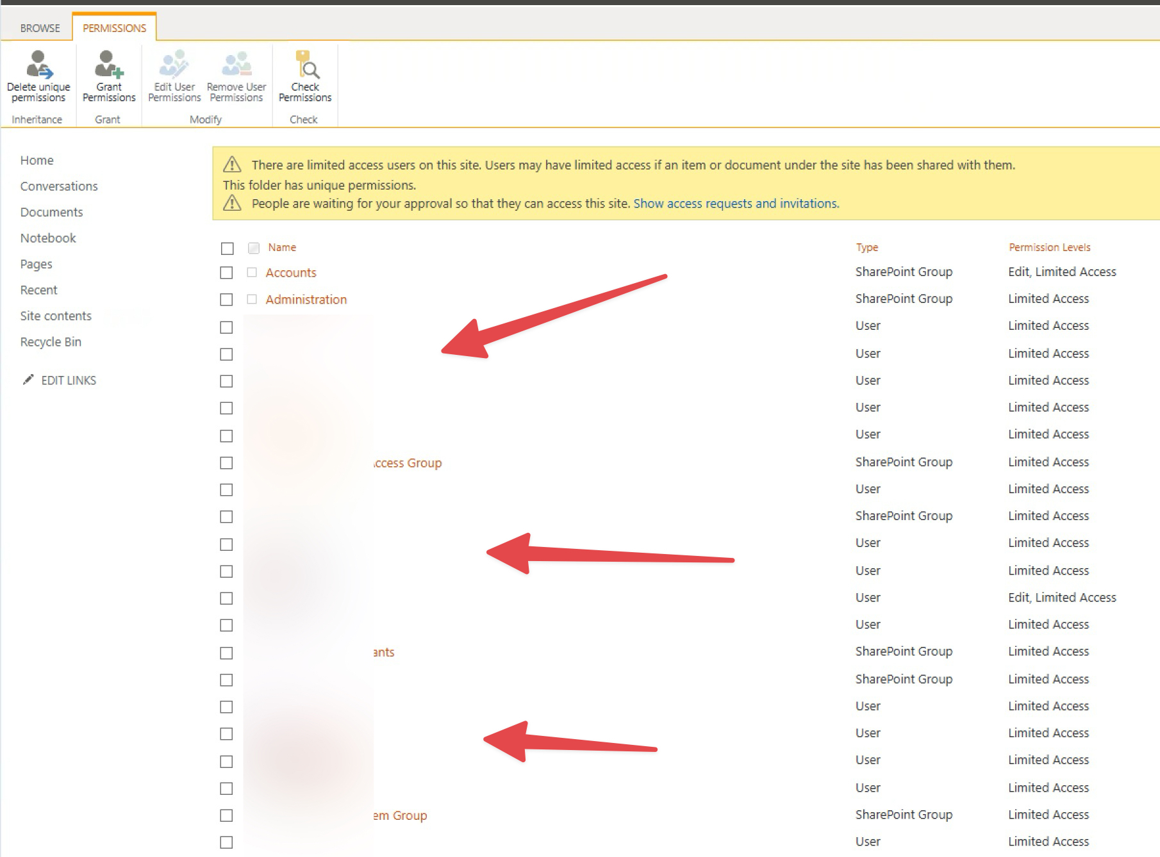Open the Recycle Bin link
1160x857 pixels.
[51, 342]
